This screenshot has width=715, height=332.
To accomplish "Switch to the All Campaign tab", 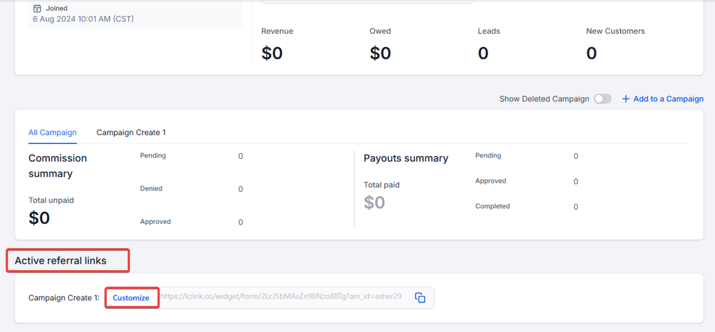I will [53, 132].
